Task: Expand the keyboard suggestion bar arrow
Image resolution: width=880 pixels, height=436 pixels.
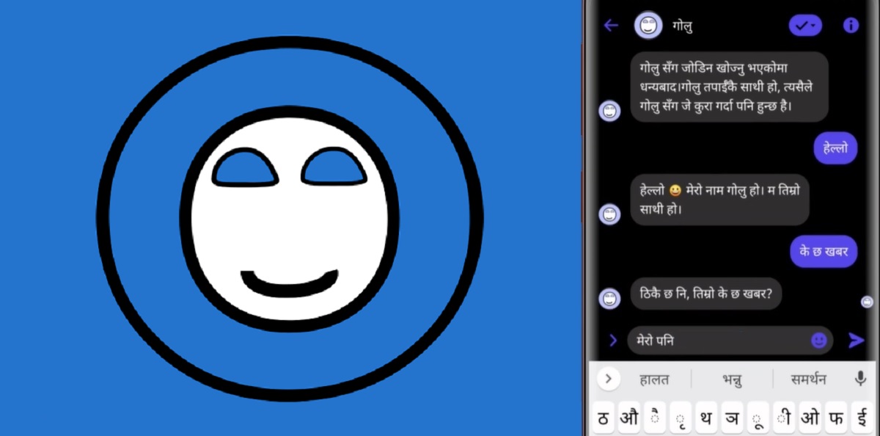Action: (608, 379)
